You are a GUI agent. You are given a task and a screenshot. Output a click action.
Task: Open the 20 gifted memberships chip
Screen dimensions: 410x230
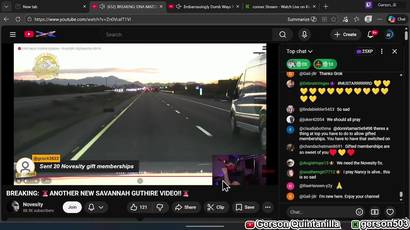(x=299, y=64)
